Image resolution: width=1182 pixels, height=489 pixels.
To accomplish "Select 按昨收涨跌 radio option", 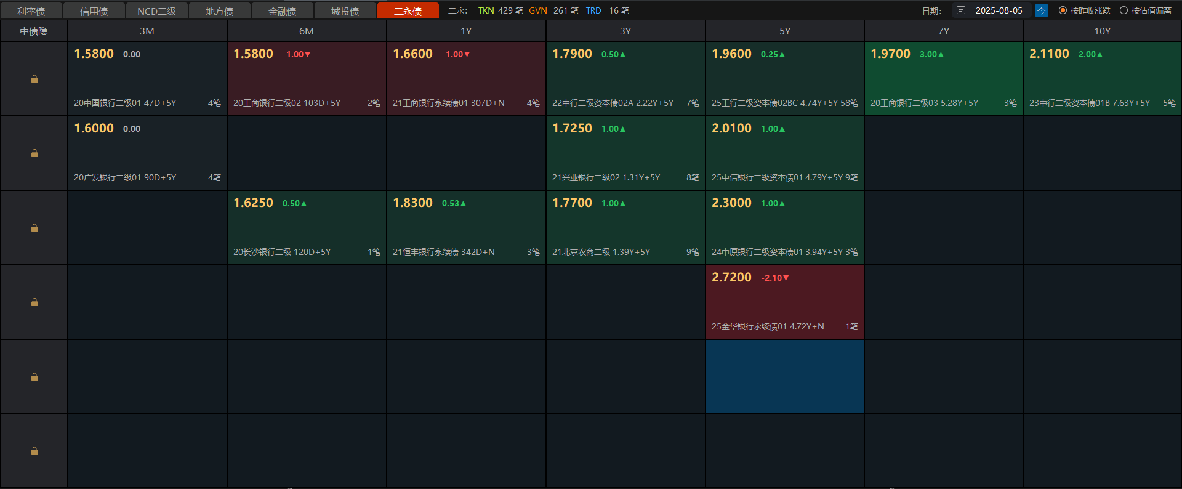I will click(x=1085, y=10).
